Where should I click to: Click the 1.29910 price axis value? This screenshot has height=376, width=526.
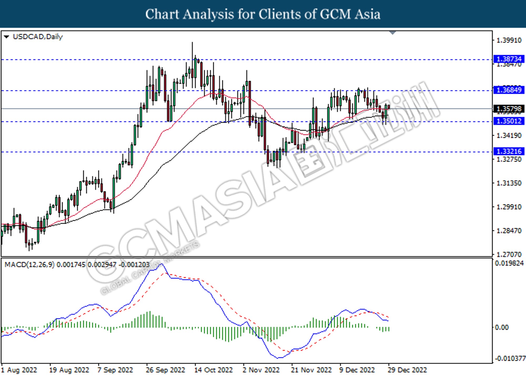509,207
